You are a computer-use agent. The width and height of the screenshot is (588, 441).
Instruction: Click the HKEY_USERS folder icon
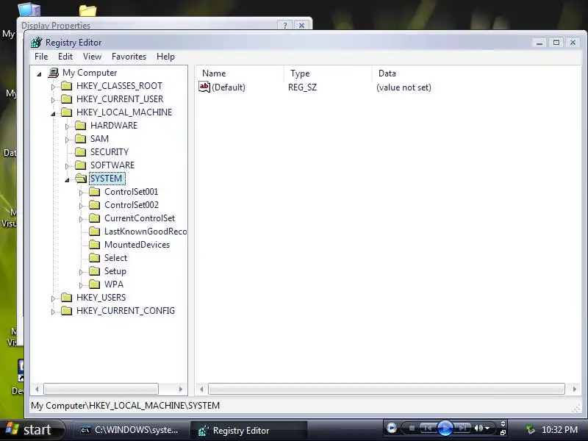point(67,298)
